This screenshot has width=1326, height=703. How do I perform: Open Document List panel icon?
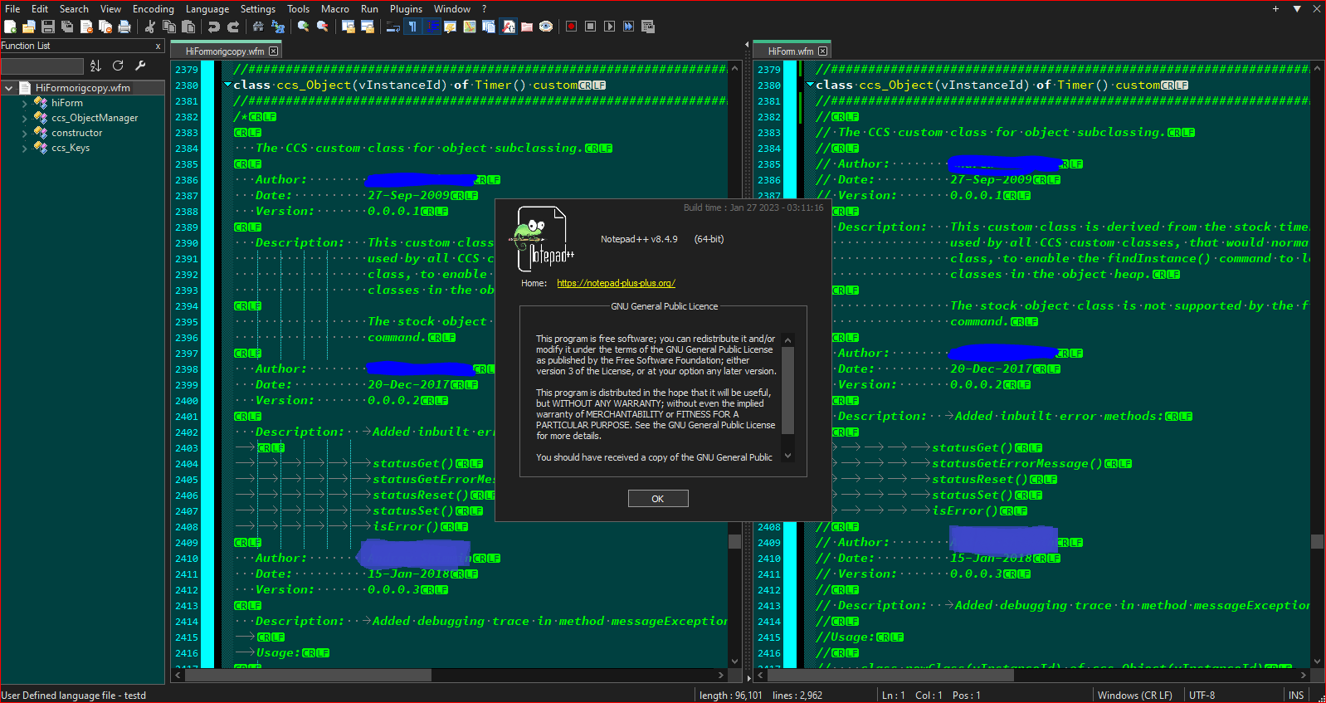click(x=488, y=27)
